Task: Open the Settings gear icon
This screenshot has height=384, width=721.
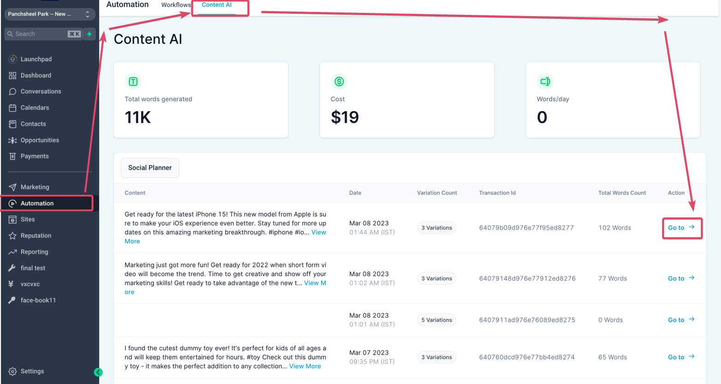Action: click(12, 372)
